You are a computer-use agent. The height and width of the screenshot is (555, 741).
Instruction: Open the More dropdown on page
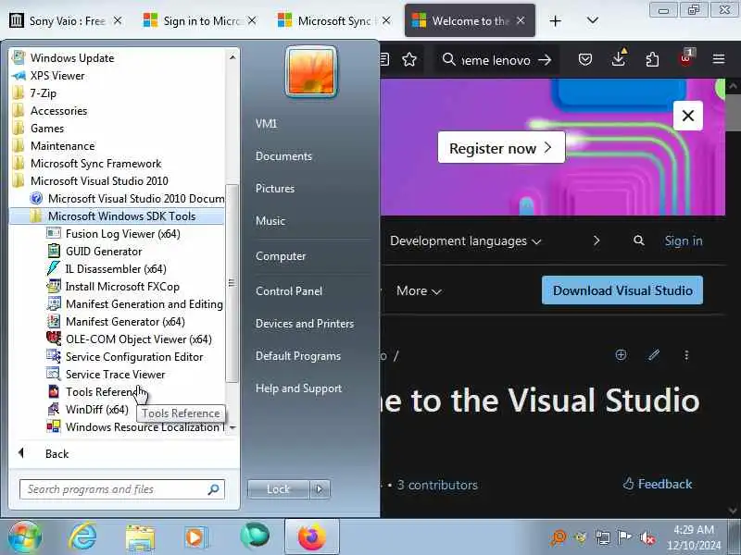(x=420, y=290)
